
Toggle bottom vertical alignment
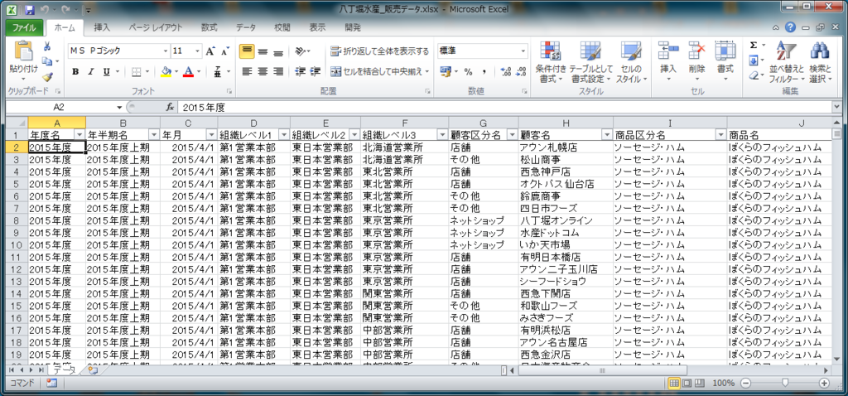pos(278,51)
